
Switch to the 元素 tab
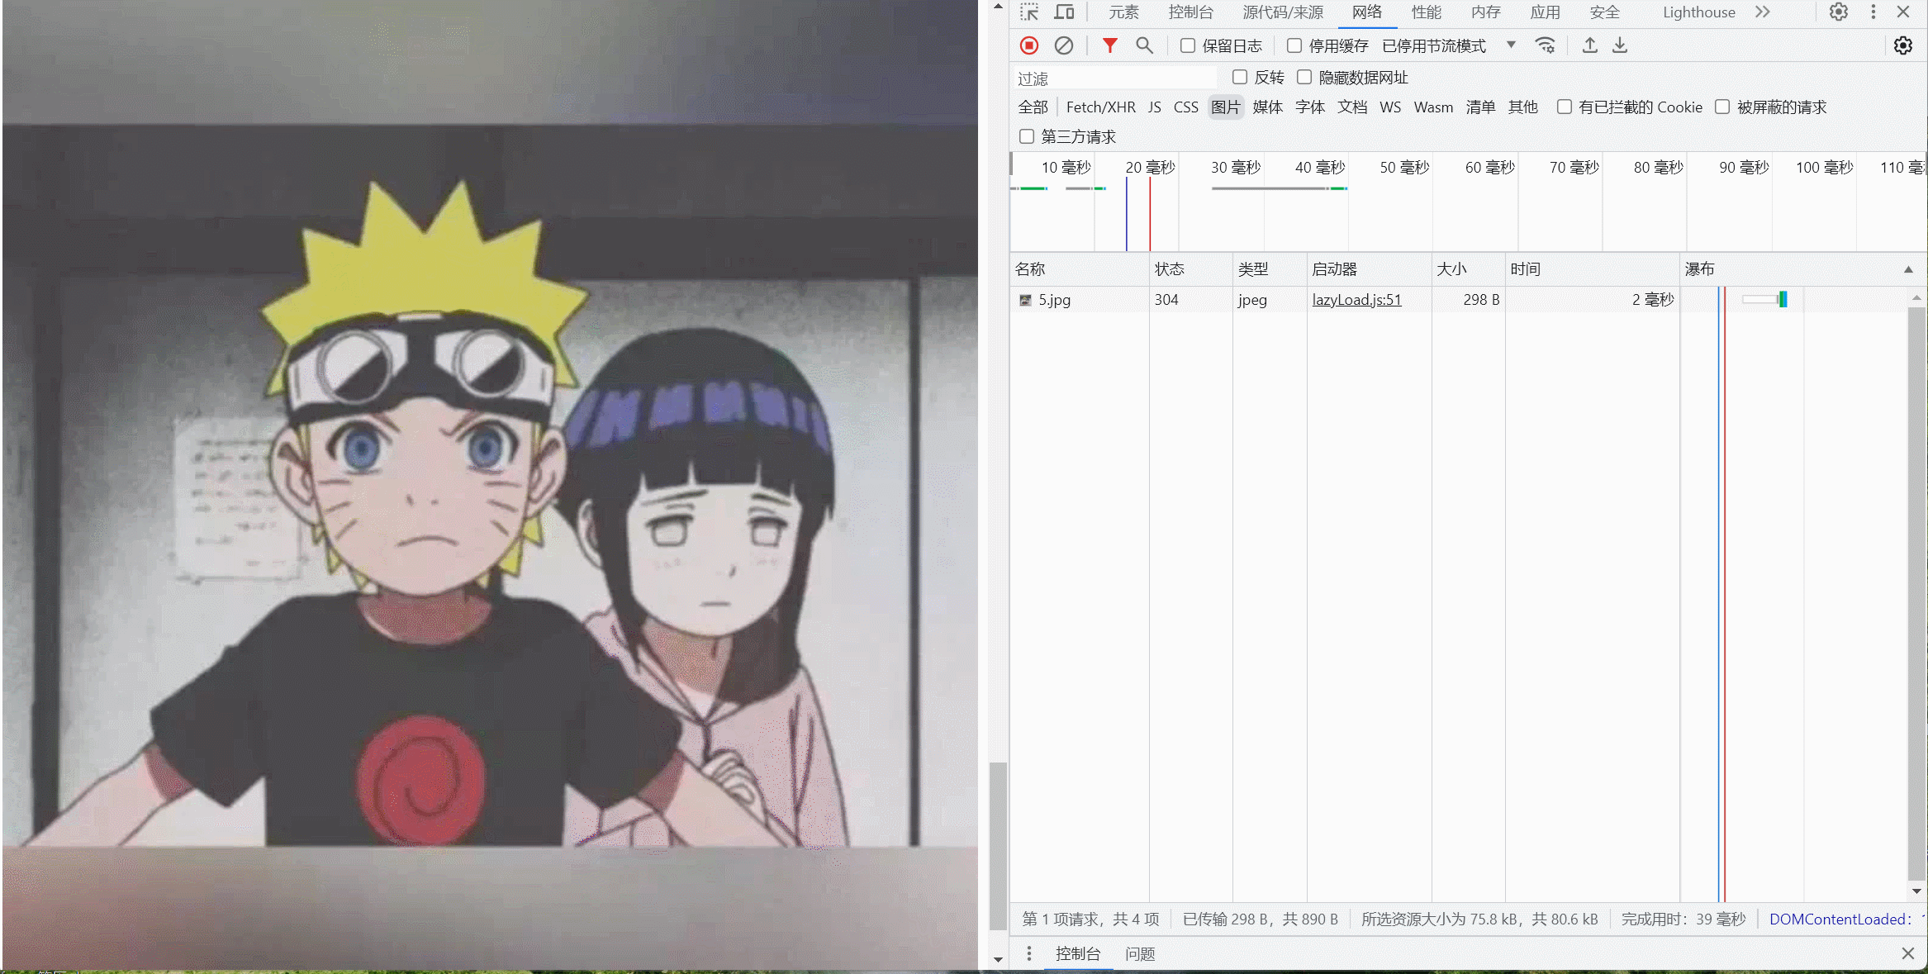[x=1123, y=12]
